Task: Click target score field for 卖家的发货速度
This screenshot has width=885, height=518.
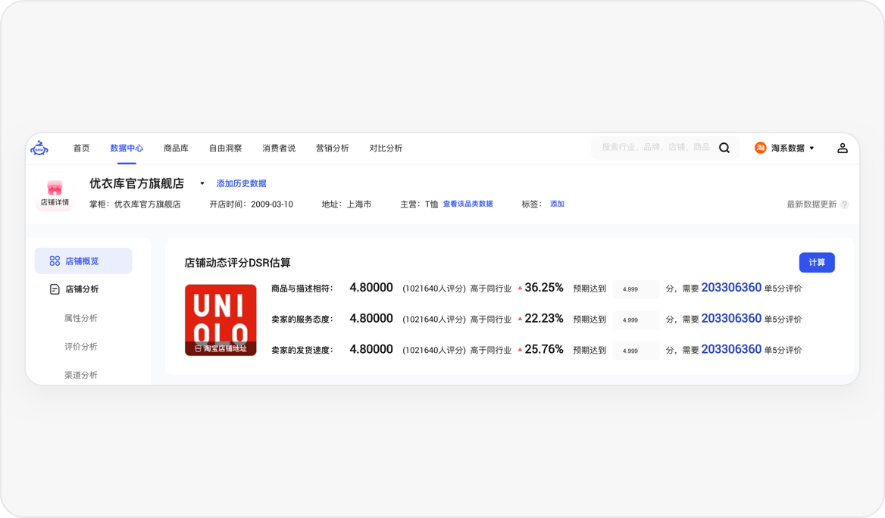Action: click(636, 351)
